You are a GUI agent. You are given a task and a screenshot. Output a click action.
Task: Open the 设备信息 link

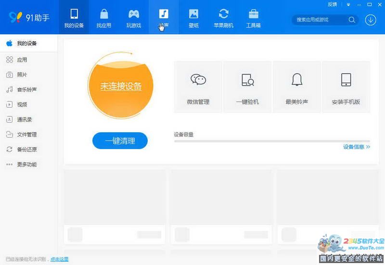(357, 147)
